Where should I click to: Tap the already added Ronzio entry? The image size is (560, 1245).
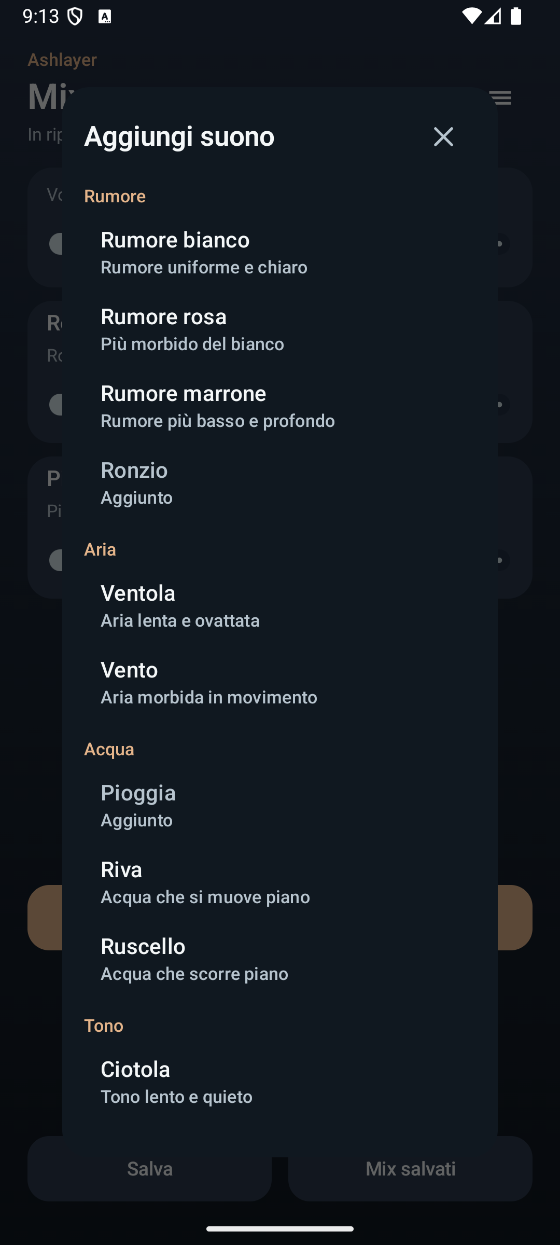pos(280,483)
